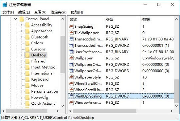Click the Registry Editor app icon in title bar

(5, 5)
